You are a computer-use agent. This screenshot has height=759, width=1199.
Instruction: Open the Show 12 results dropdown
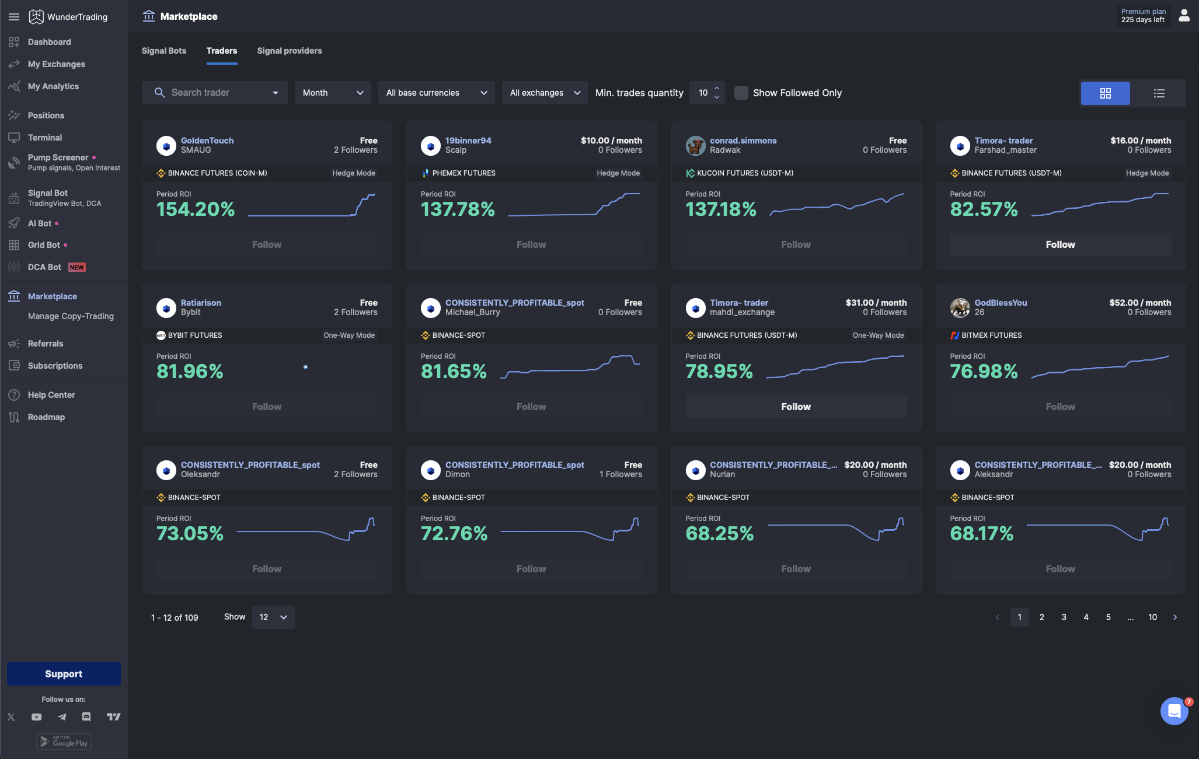pyautogui.click(x=272, y=617)
